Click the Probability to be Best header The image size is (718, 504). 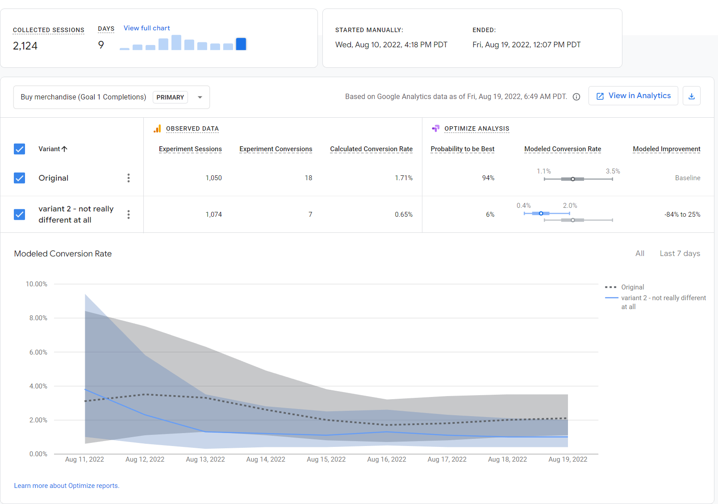pos(463,149)
